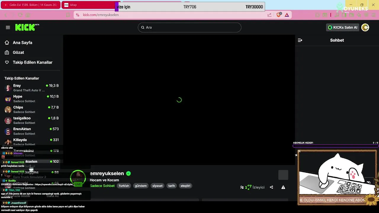Click the magnifier icon in the Ara search box
Image resolution: width=379 pixels, height=213 pixels.
pyautogui.click(x=143, y=28)
